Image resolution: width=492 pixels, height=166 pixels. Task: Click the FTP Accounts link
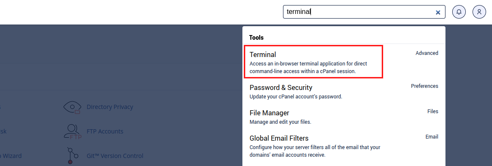click(105, 131)
